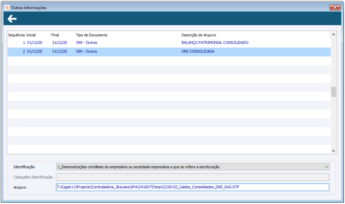
Task: Click sequence number 1 cell
Action: point(24,43)
